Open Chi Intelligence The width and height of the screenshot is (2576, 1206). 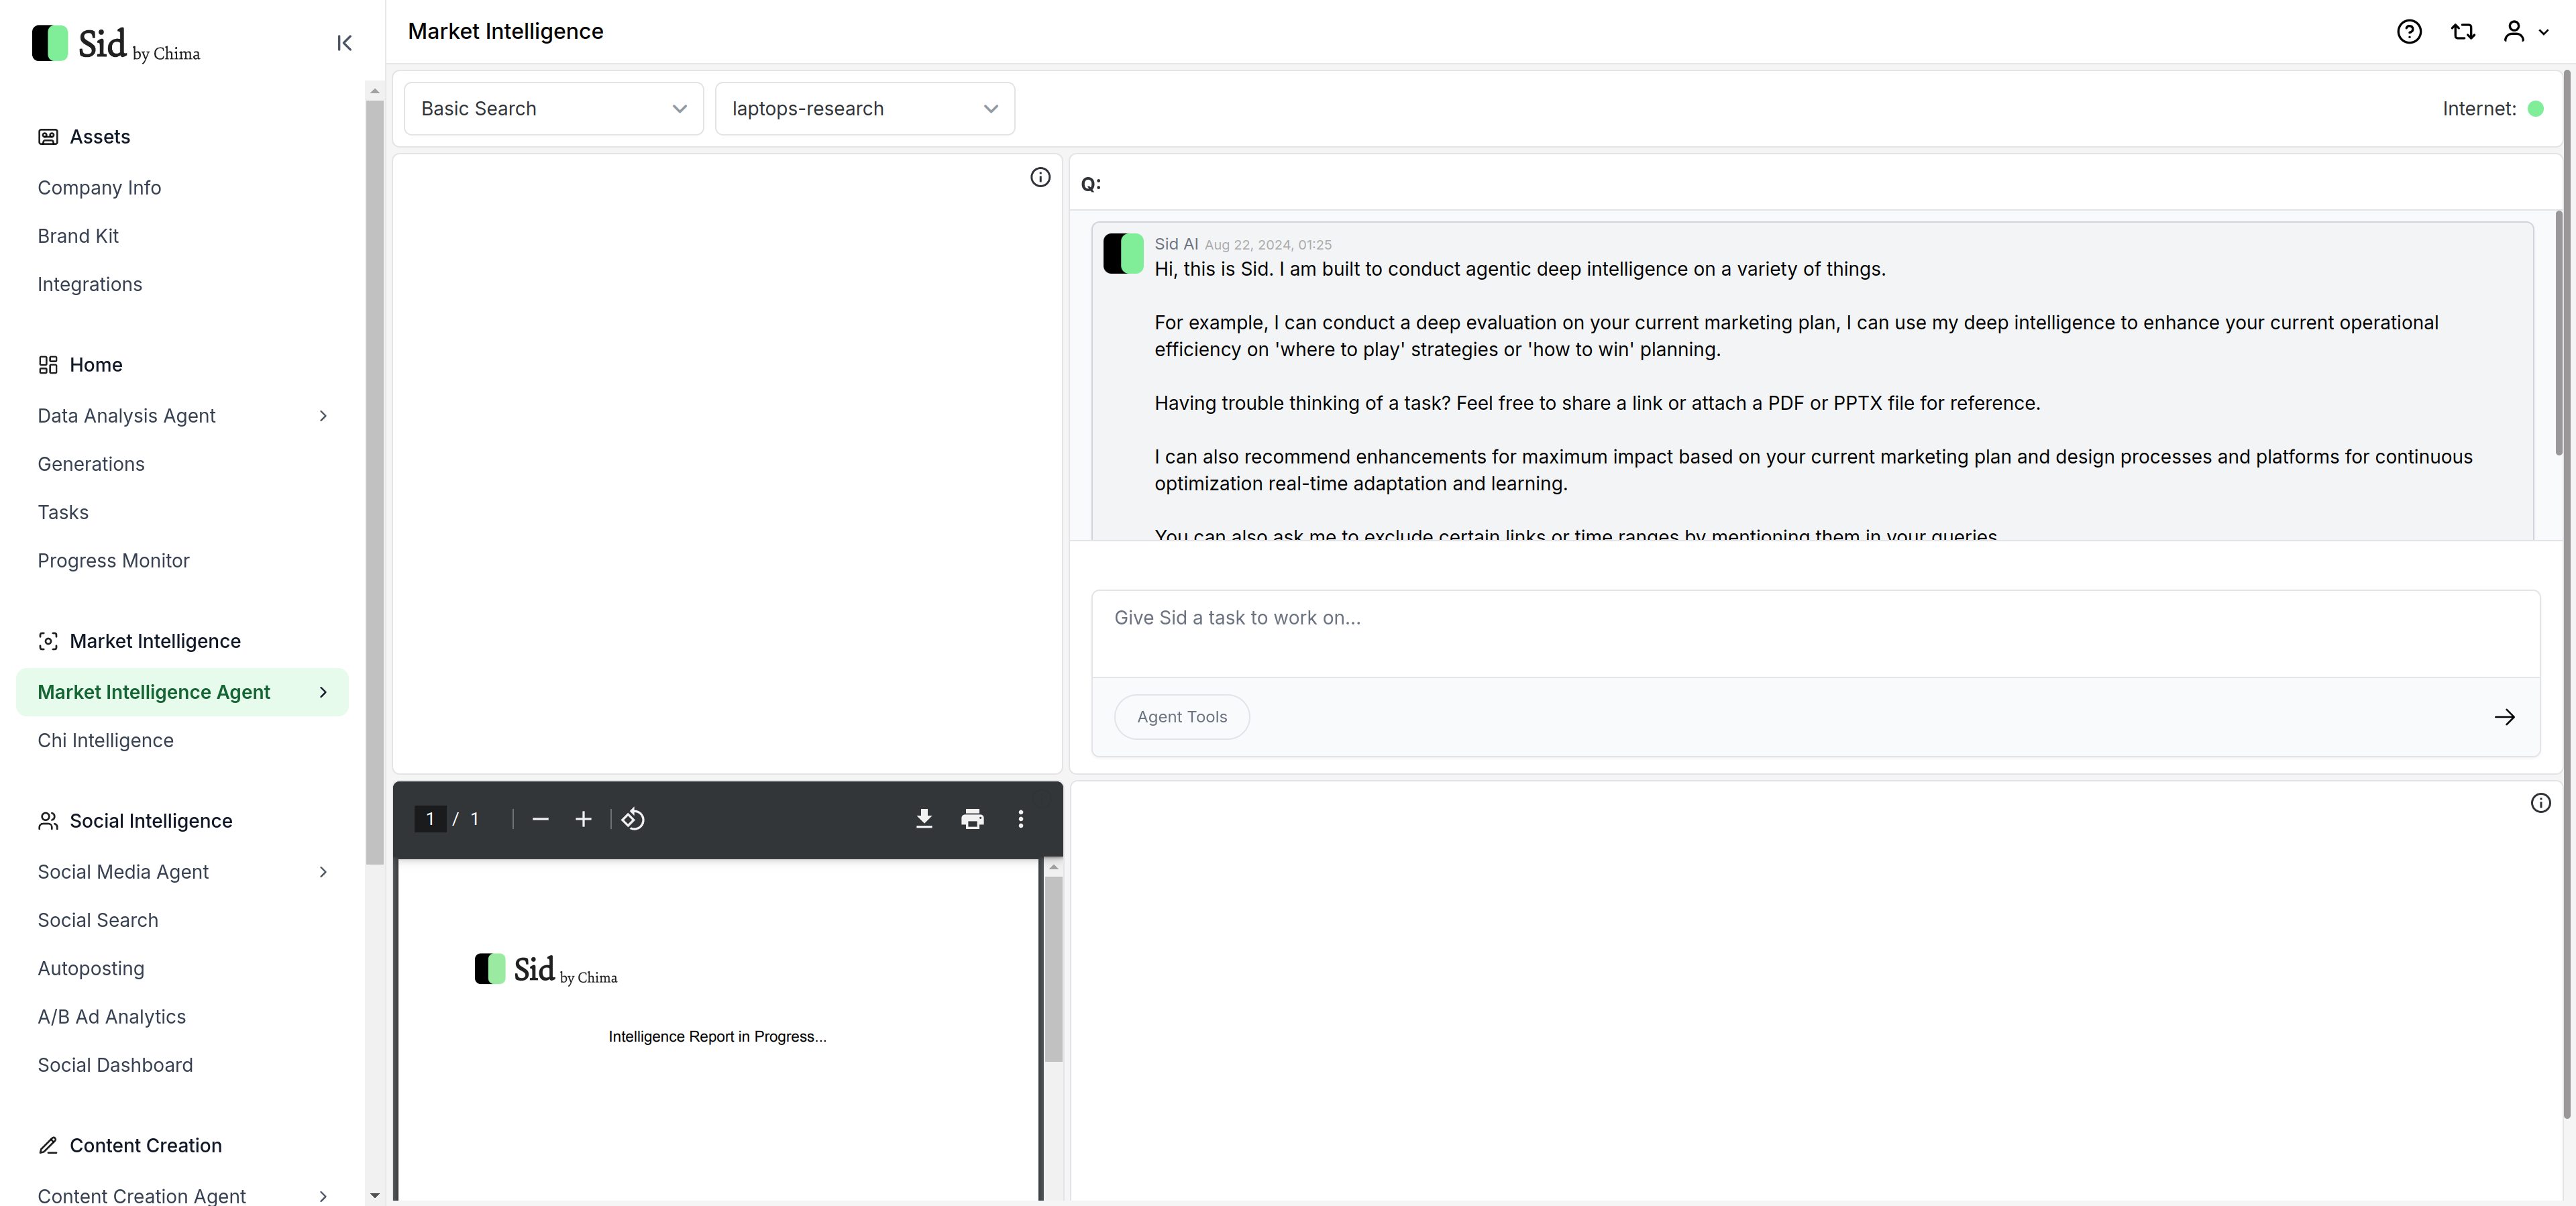point(105,741)
